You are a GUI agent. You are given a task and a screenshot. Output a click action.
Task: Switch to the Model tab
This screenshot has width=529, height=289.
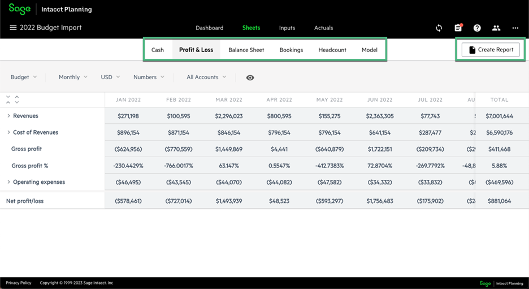(x=370, y=50)
